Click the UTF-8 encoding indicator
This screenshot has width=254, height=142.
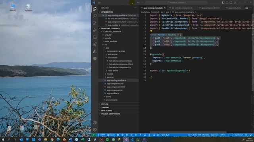pos(223,135)
